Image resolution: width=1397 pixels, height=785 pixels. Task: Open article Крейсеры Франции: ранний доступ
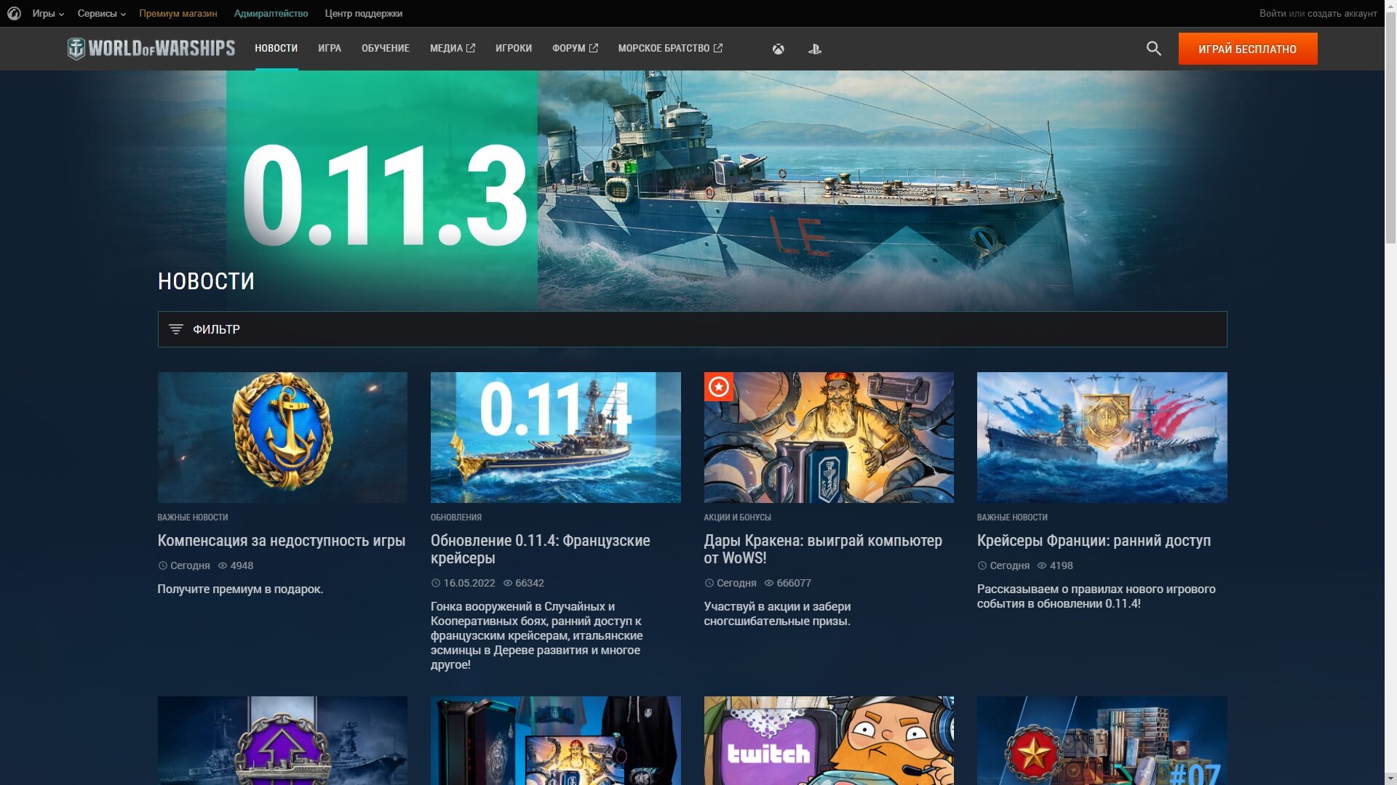[1094, 541]
